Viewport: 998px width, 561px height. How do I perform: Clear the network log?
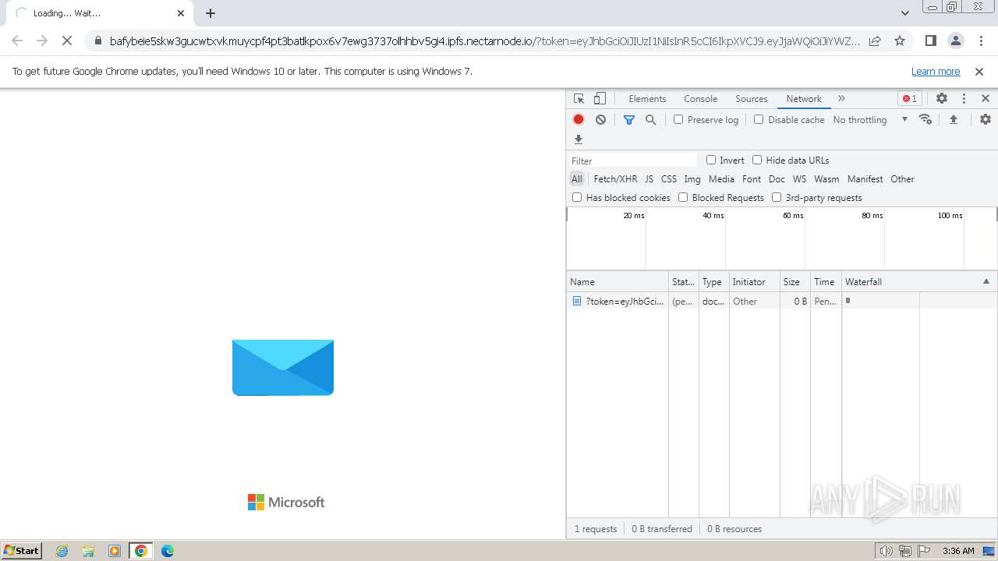[600, 119]
